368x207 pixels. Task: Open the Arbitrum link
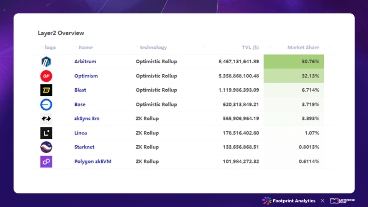click(x=85, y=61)
